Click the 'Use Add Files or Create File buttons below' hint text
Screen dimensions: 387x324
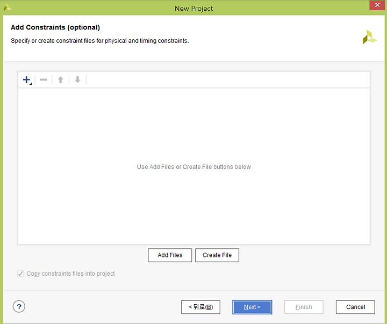[x=193, y=167]
